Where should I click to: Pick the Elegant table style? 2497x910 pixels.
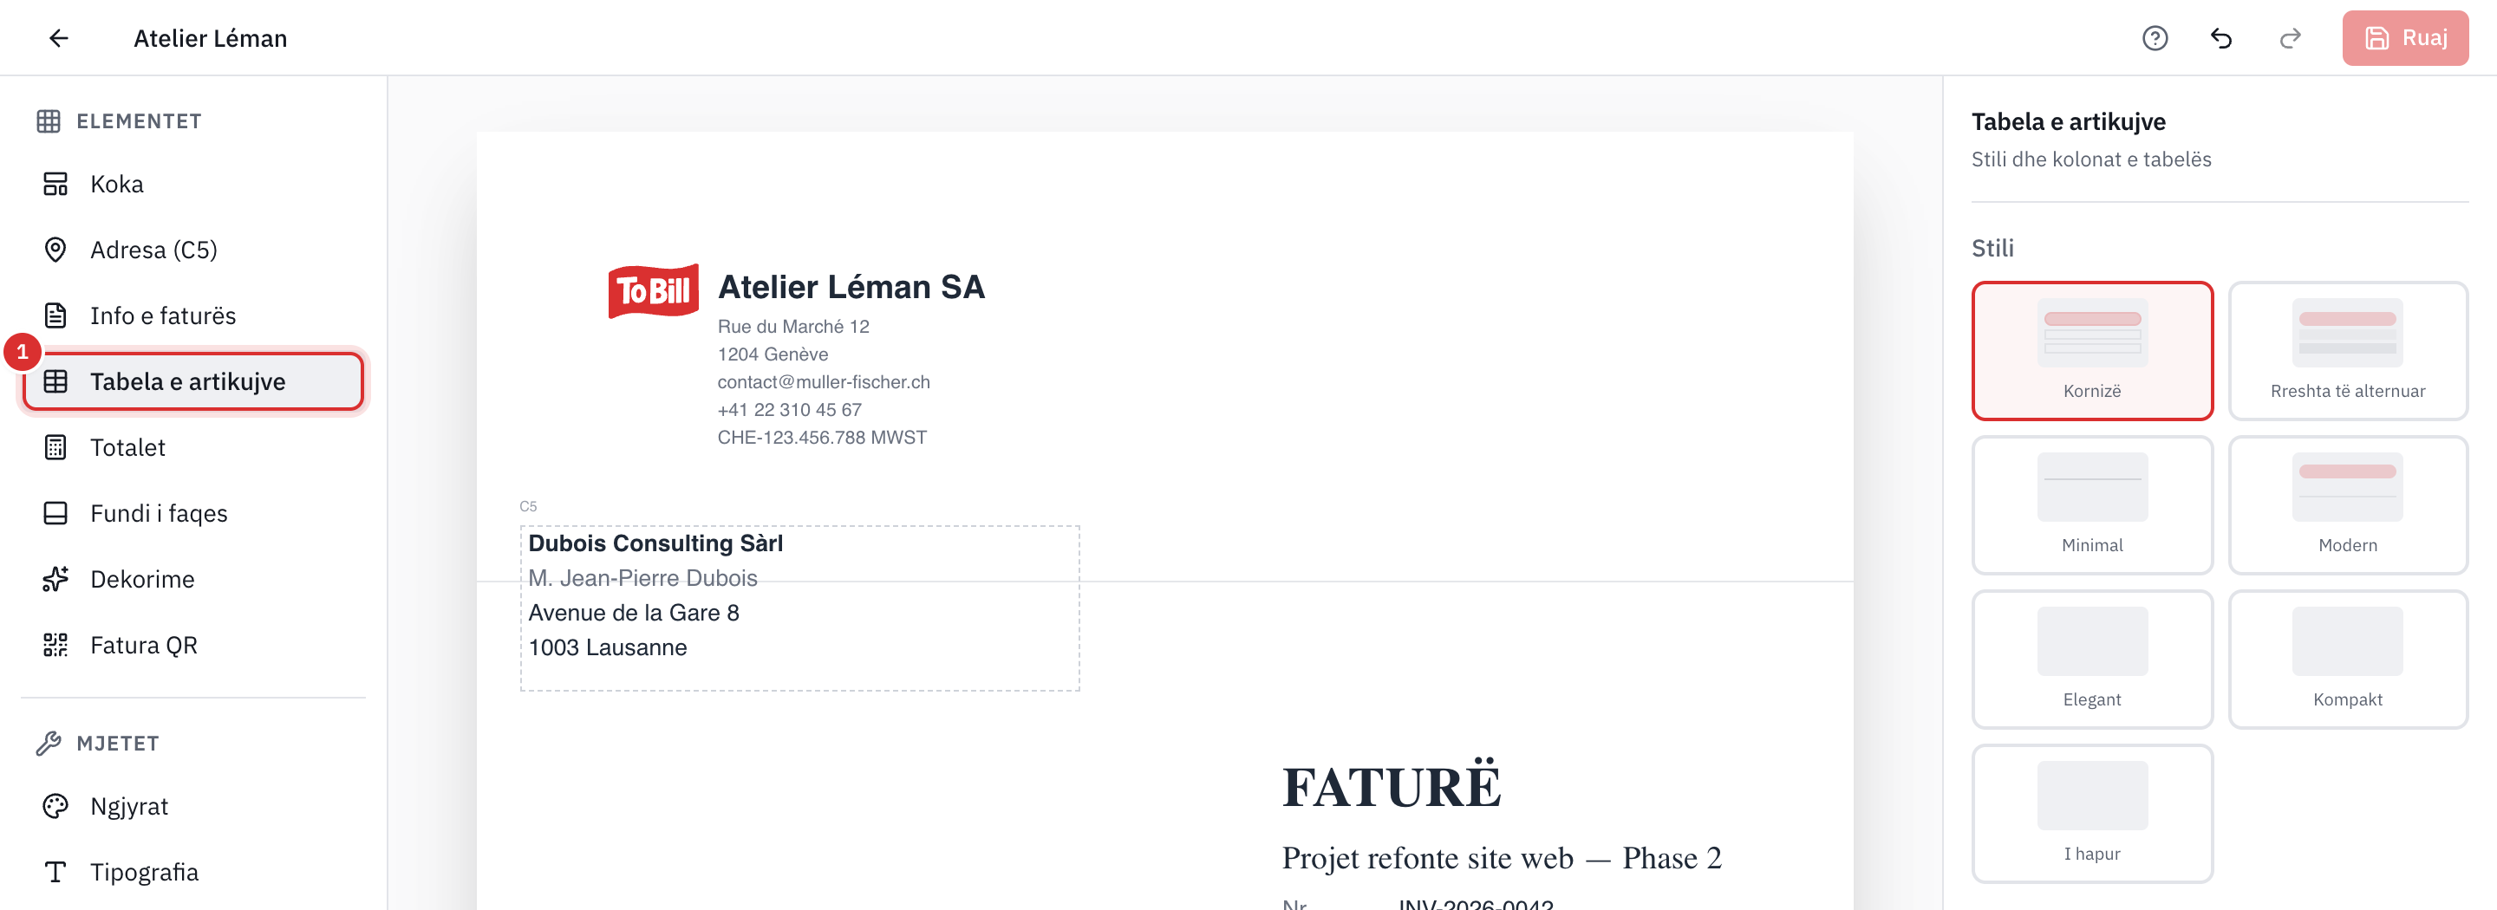point(2092,659)
